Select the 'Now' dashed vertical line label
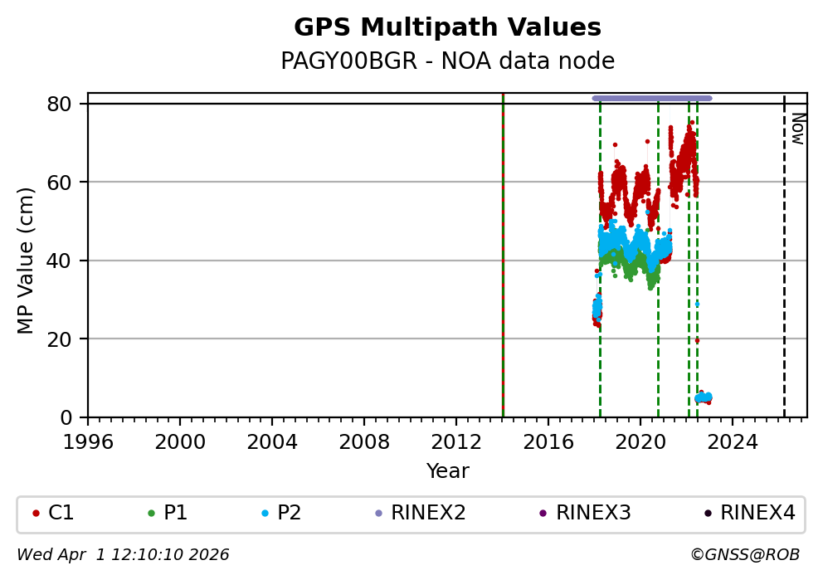 click(796, 129)
